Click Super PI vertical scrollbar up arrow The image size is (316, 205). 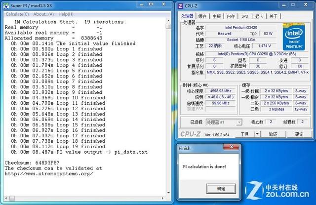[168, 21]
